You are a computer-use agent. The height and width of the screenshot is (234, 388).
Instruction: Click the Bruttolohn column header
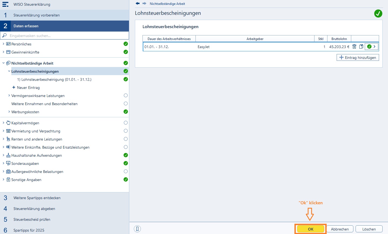pyautogui.click(x=339, y=39)
